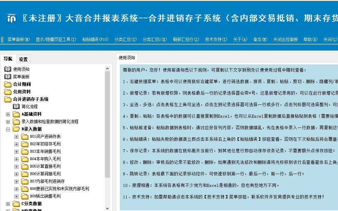This screenshot has height=211, width=338.
Task: Click the C分类数据 folder icon
Action: coord(16,204)
